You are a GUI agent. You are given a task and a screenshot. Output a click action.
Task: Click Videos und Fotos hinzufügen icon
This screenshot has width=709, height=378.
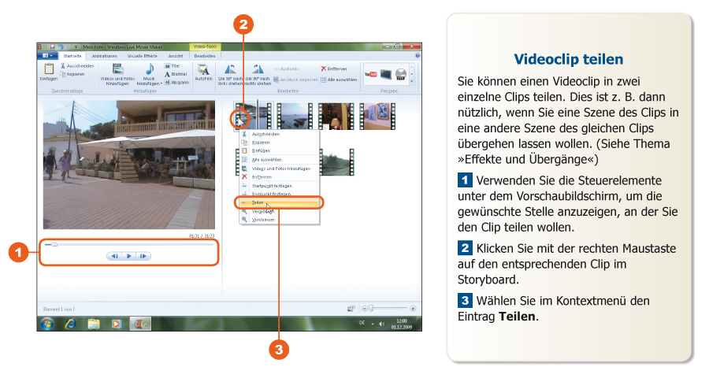click(x=117, y=69)
